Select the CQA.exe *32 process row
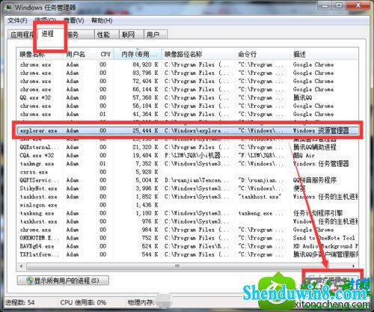This screenshot has height=312, width=374. pos(188,156)
